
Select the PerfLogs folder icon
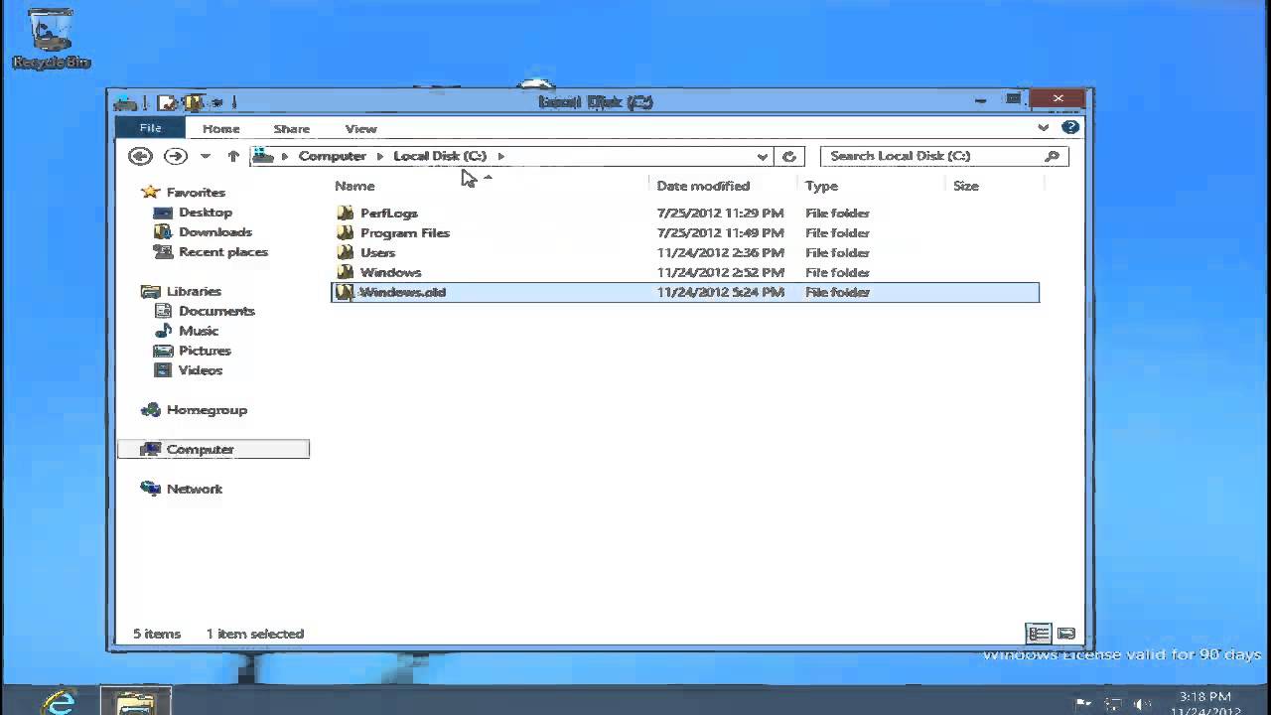tap(345, 213)
